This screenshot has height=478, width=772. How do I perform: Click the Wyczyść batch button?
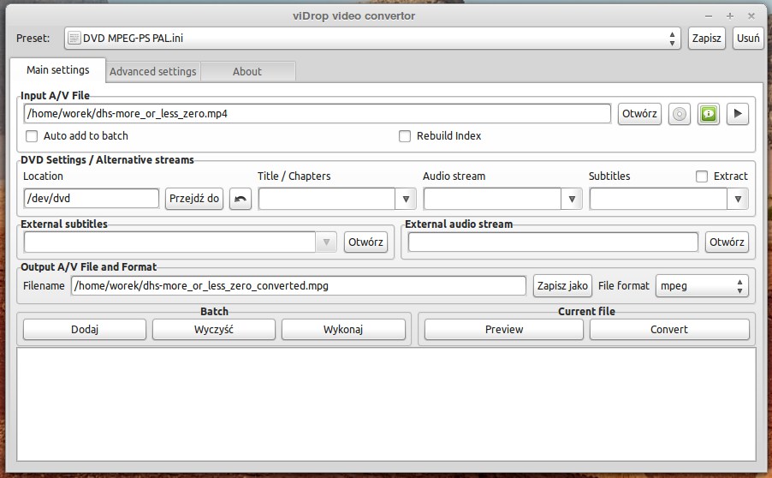coord(214,329)
